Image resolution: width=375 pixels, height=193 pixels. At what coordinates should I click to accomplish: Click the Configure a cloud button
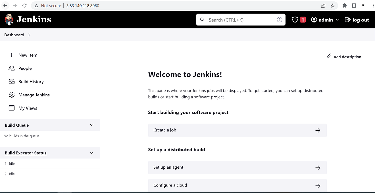pyautogui.click(x=238, y=185)
